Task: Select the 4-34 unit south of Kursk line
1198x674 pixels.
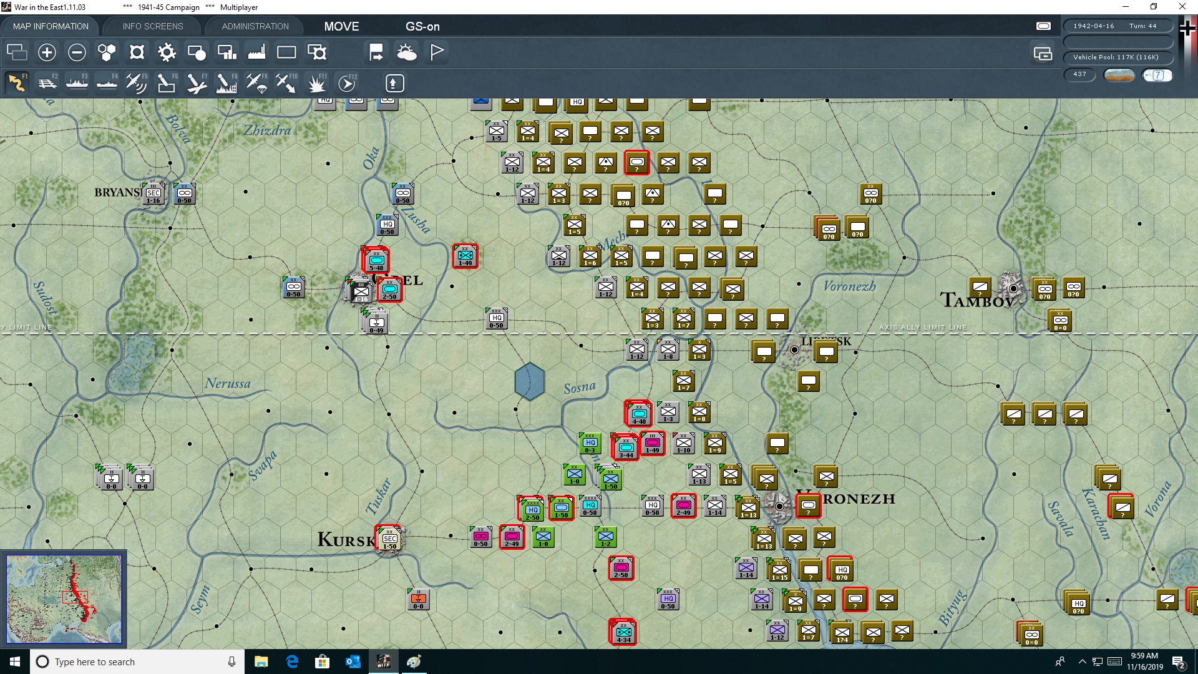Action: [x=623, y=632]
